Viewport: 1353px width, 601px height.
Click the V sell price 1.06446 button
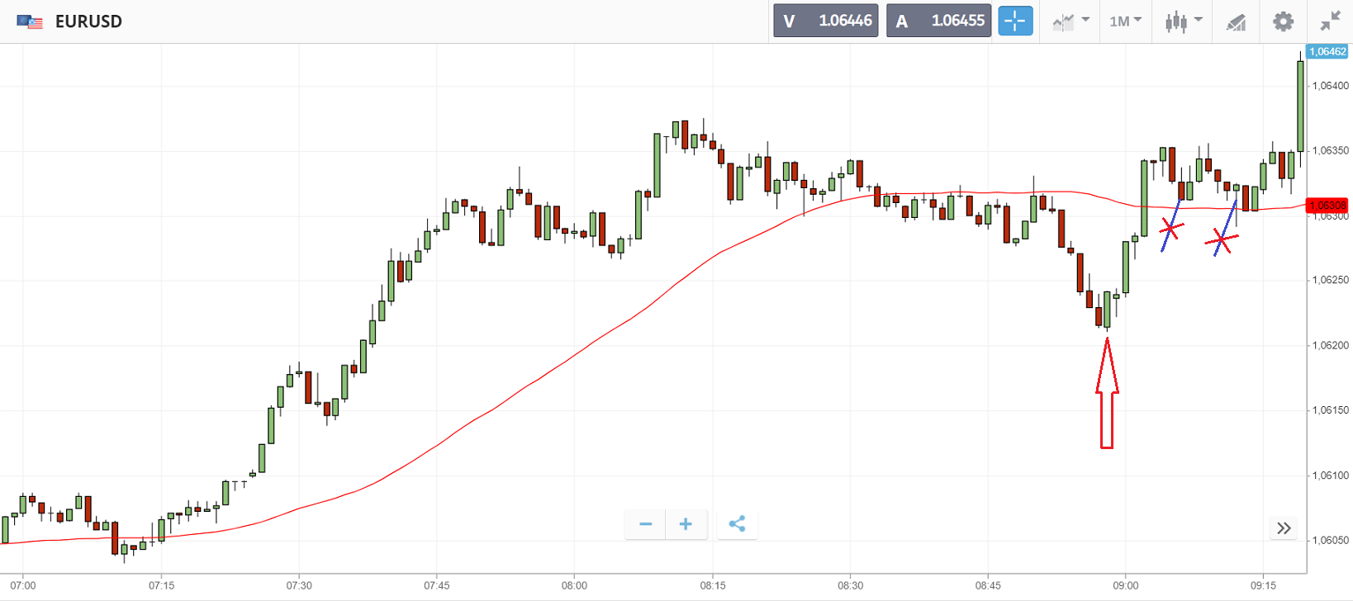coord(825,21)
